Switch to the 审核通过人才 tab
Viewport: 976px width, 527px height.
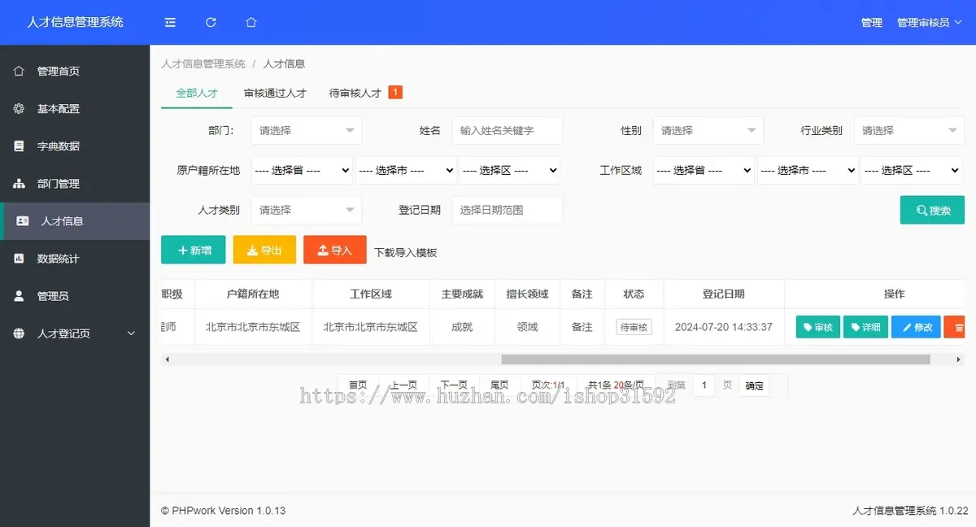point(275,93)
